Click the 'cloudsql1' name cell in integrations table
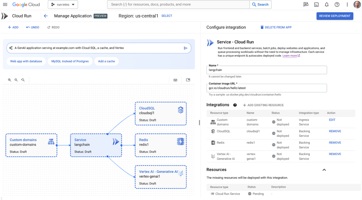This screenshot has height=200, width=362. click(253, 131)
